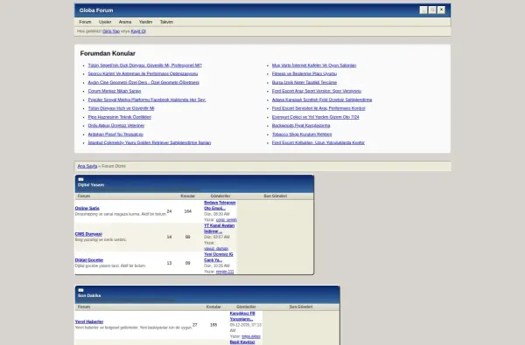Viewport: 525px width, 345px height.
Task: Open Tütün Dünyası Hızlı ve Güvenilir Mi topic
Action: (x=121, y=108)
